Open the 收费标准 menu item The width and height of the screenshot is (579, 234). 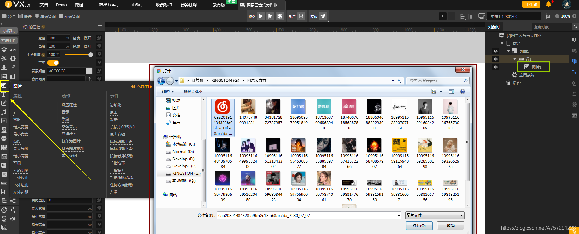(x=164, y=5)
